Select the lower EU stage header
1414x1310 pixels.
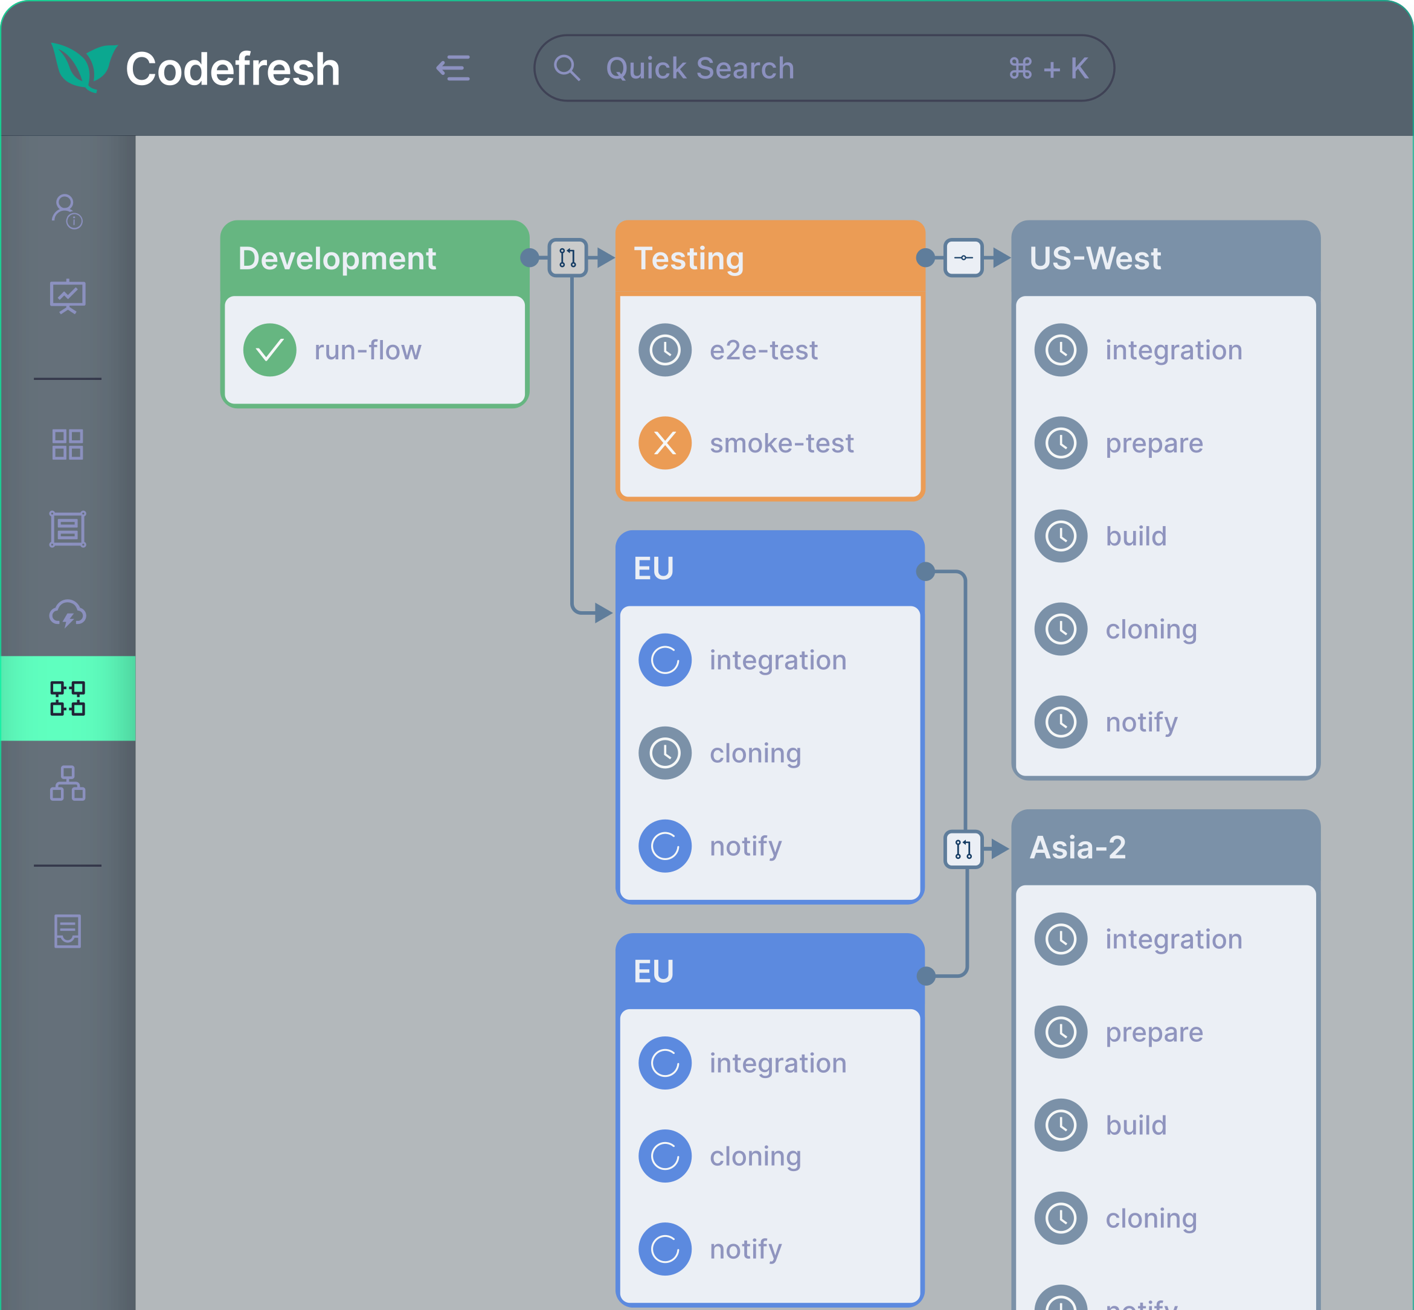pos(771,971)
